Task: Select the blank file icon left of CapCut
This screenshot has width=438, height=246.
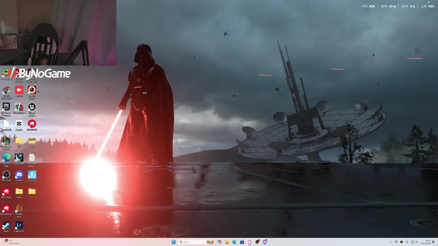Action: (x=6, y=125)
